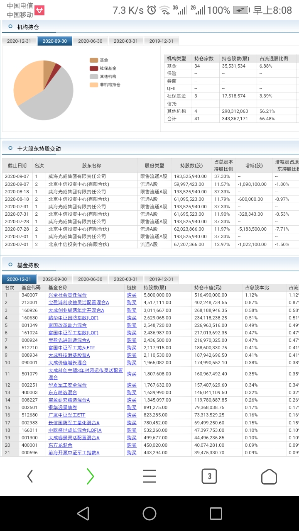Go to the browser home page icon
The height and width of the screenshot is (531, 299).
(269, 476)
